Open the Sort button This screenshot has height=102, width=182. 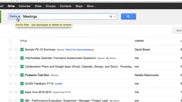click(x=178, y=31)
